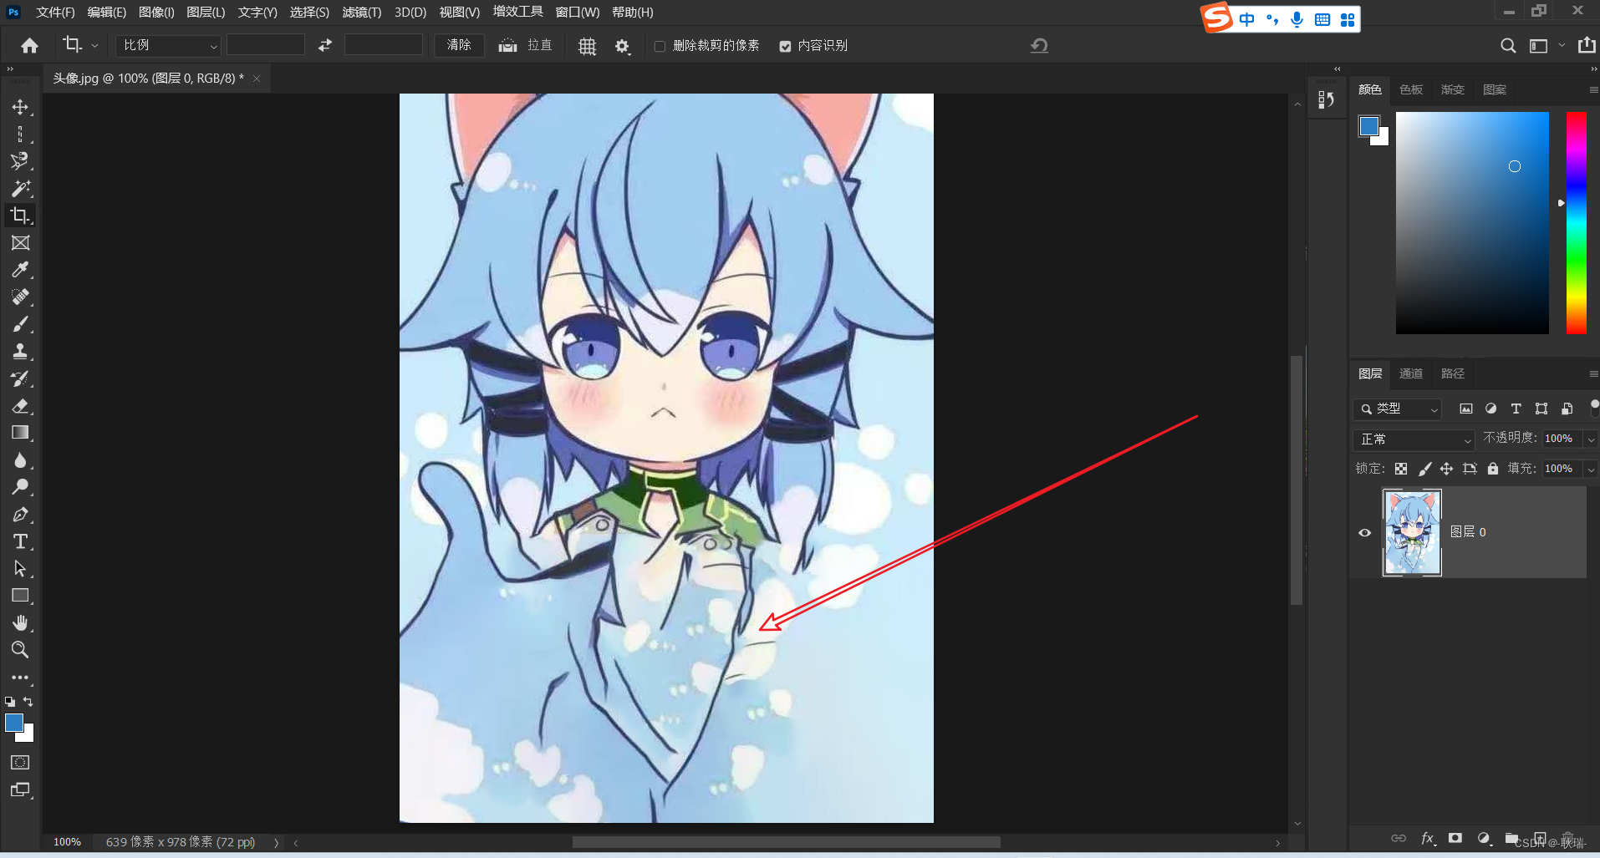Click the hue spectrum slider

pos(1576,223)
